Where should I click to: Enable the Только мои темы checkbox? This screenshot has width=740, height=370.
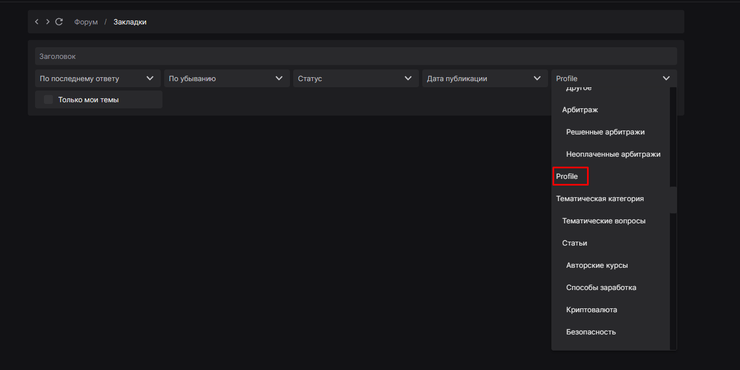tap(48, 99)
